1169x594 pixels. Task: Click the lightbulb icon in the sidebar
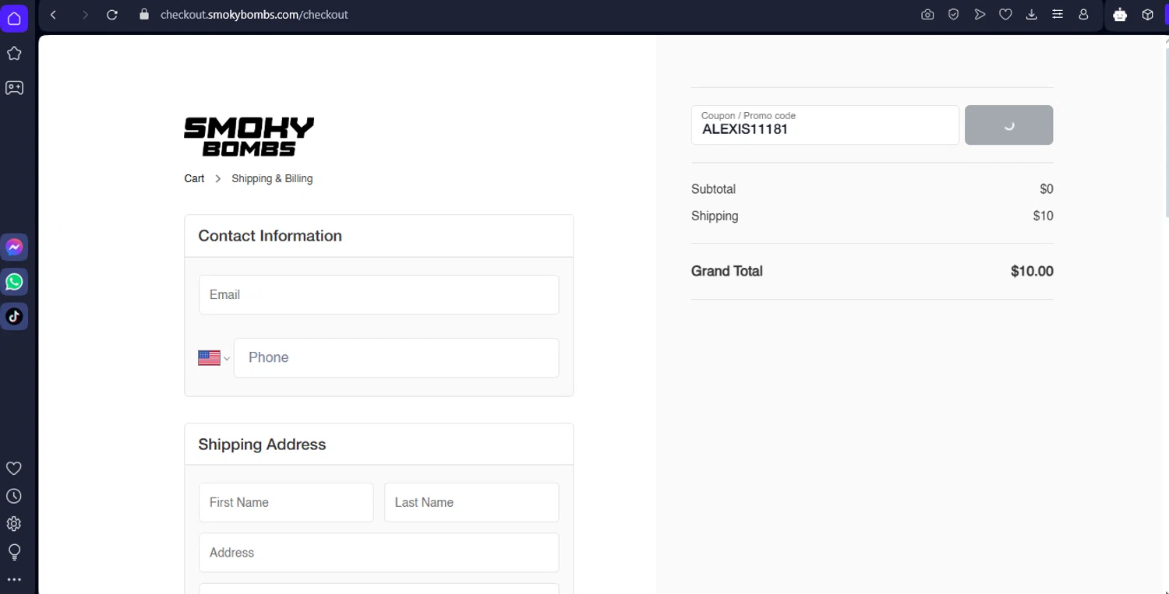pos(14,552)
